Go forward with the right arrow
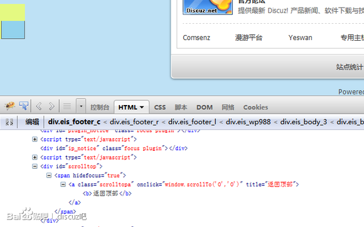The width and height of the screenshot is (364, 227). (51, 106)
